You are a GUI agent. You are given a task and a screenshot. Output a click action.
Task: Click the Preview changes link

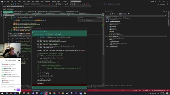tap(36, 90)
